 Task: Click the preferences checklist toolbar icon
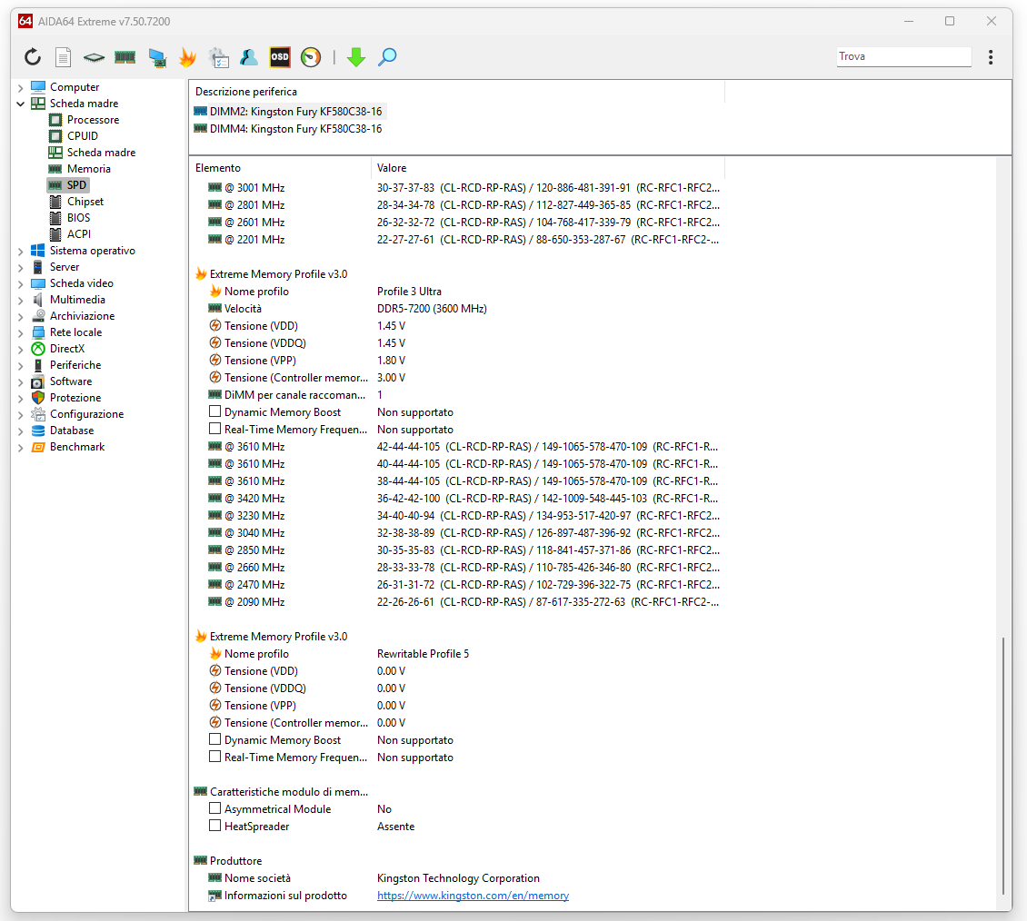pyautogui.click(x=218, y=57)
